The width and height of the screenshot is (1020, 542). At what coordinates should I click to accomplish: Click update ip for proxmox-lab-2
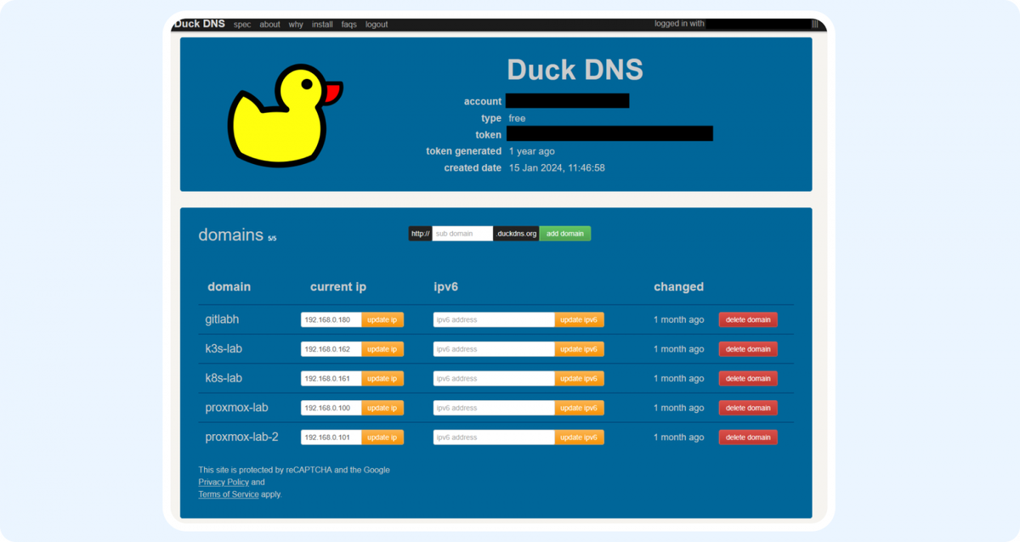382,438
